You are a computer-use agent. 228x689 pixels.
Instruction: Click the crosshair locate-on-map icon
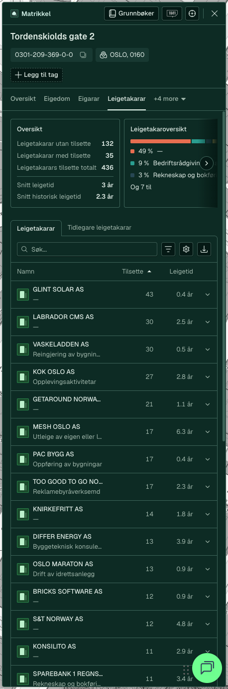click(192, 13)
